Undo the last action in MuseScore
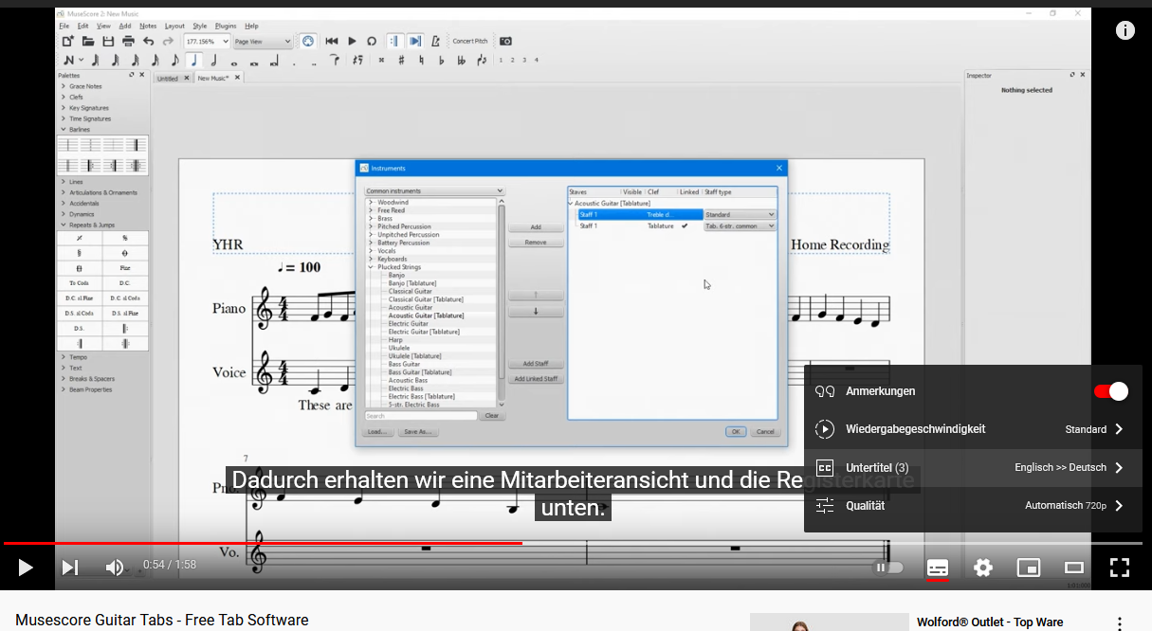Screen dimensions: 1152x631 (149, 41)
